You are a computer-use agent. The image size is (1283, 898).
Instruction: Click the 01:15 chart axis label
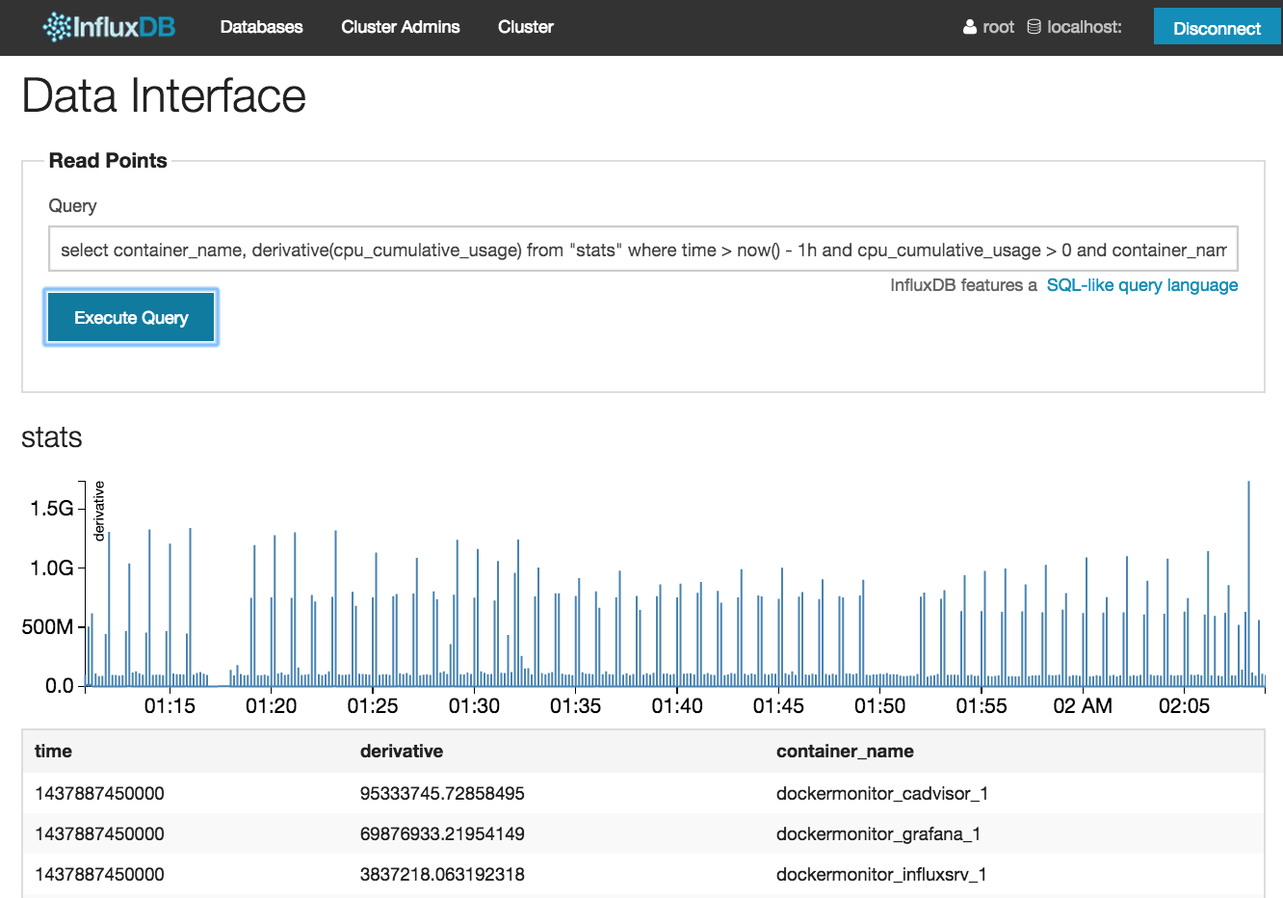170,706
